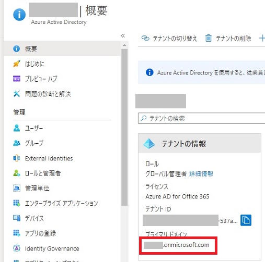Select エンタープライズ アプリケーション label
The width and height of the screenshot is (265, 262).
[61, 203]
